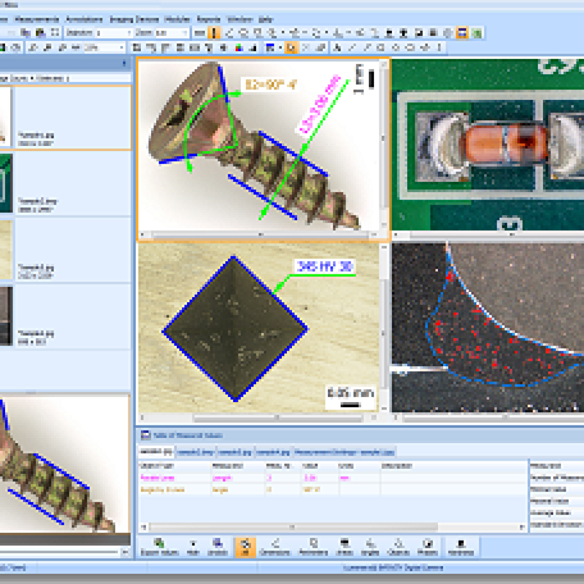Toggle the orange exclamation live-view indicator
The width and height of the screenshot is (584, 584).
click(x=214, y=33)
